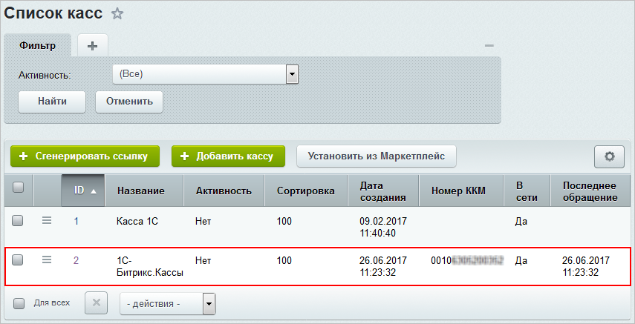Click the Отменить button
The image size is (635, 324).
(x=129, y=102)
